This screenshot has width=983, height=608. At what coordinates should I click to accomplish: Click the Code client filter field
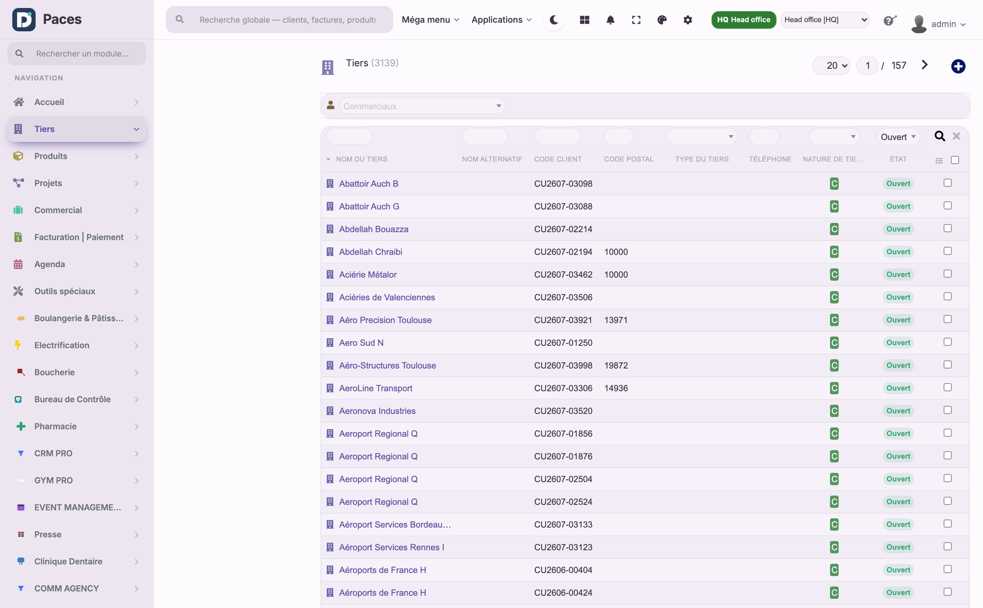click(557, 136)
